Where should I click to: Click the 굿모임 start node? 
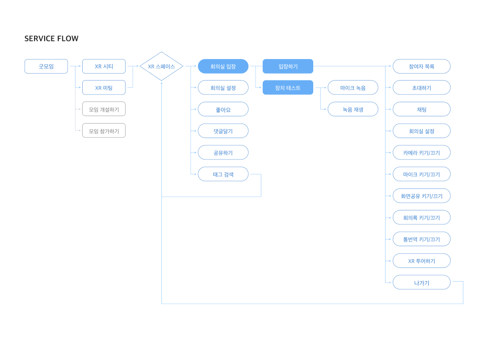click(46, 66)
